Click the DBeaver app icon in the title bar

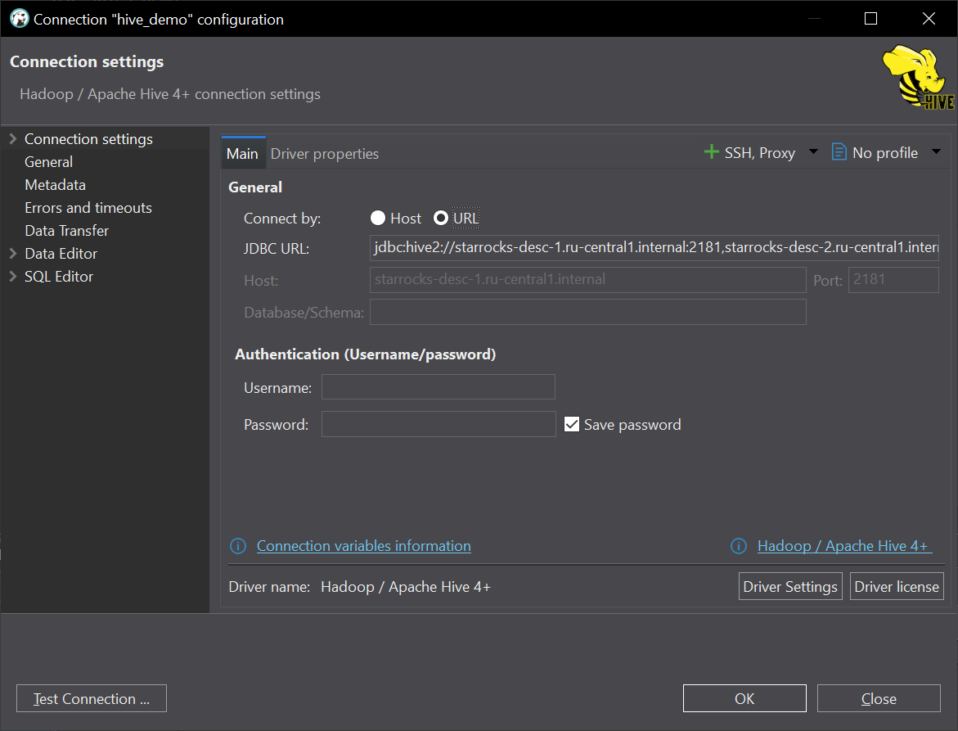[x=20, y=19]
